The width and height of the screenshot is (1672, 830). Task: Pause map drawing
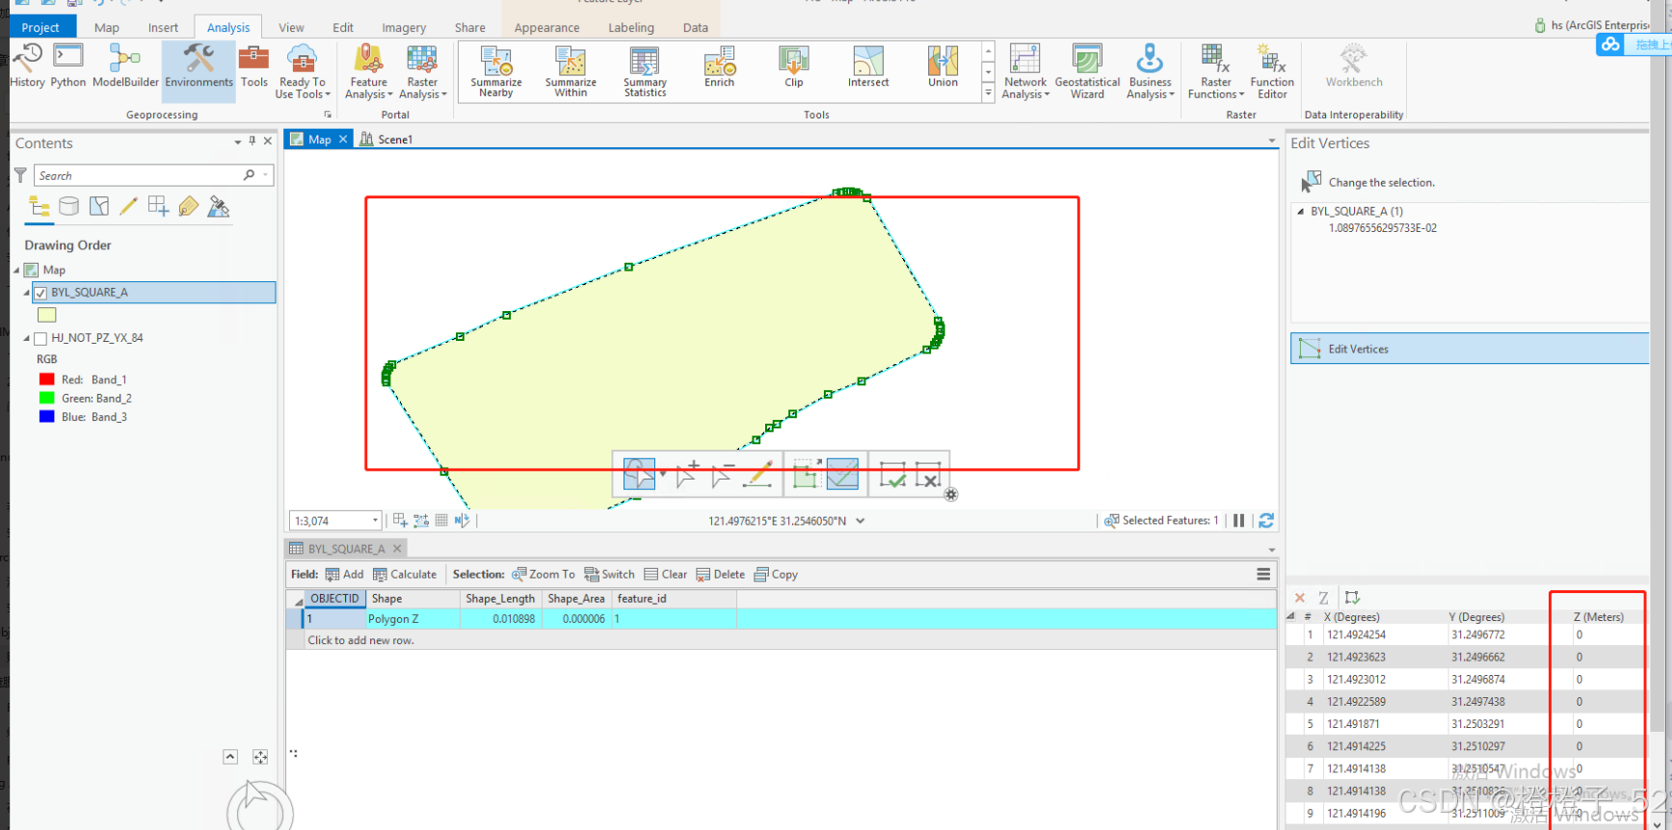pos(1239,520)
